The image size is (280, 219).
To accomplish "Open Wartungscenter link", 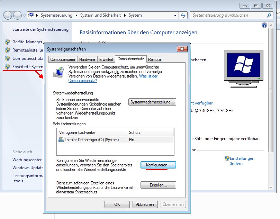I will coord(27,160).
